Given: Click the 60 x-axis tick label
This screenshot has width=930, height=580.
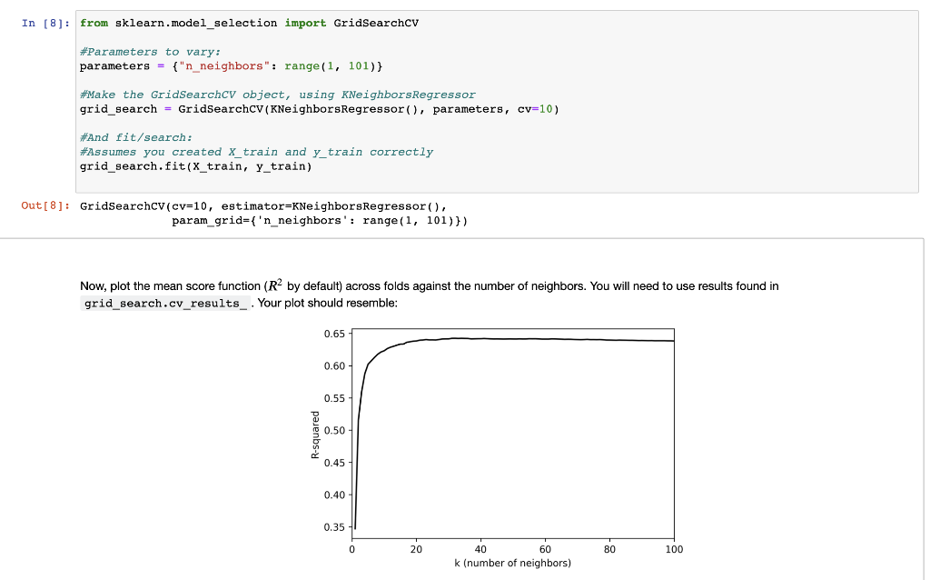Looking at the screenshot, I should click(x=545, y=550).
